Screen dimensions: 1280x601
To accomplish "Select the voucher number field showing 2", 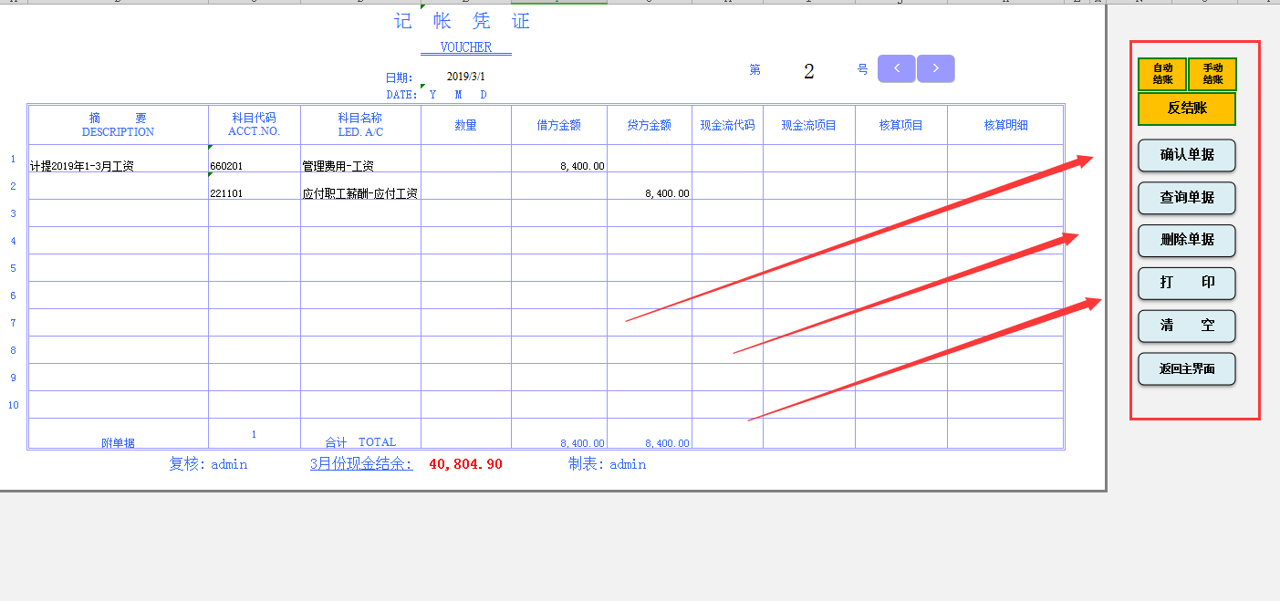I will pos(808,71).
